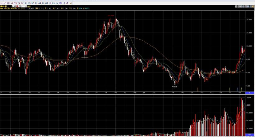Click the 121.730 peak price label
Viewport: 255px width, 137px height.
click(111, 15)
